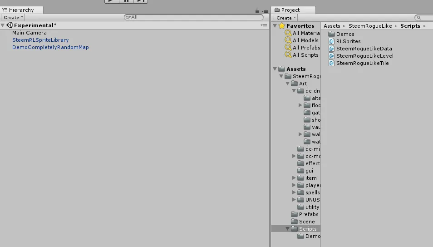Select the SteemRogueLikeData C# script icon

tap(332, 49)
